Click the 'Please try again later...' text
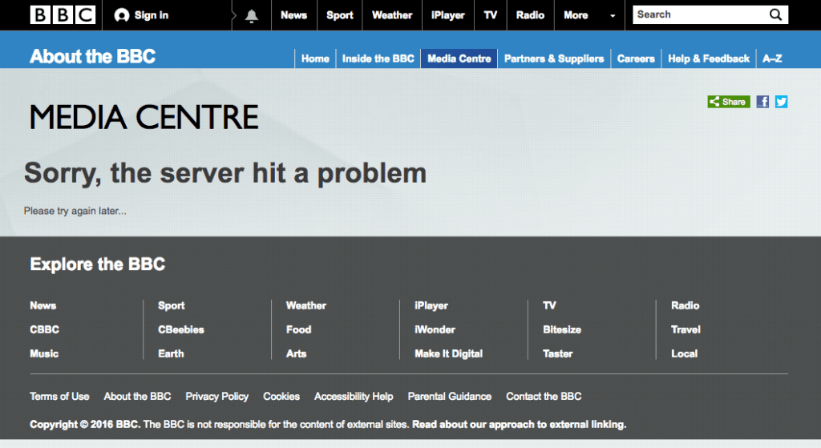 coord(75,211)
